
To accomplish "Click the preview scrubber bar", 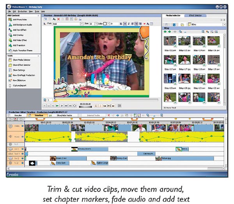I will click(106, 100).
